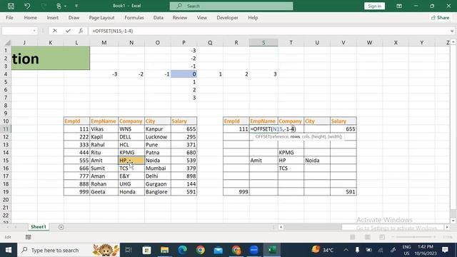Open the Developer tab
Screen dimensions: 457x257
[227, 18]
